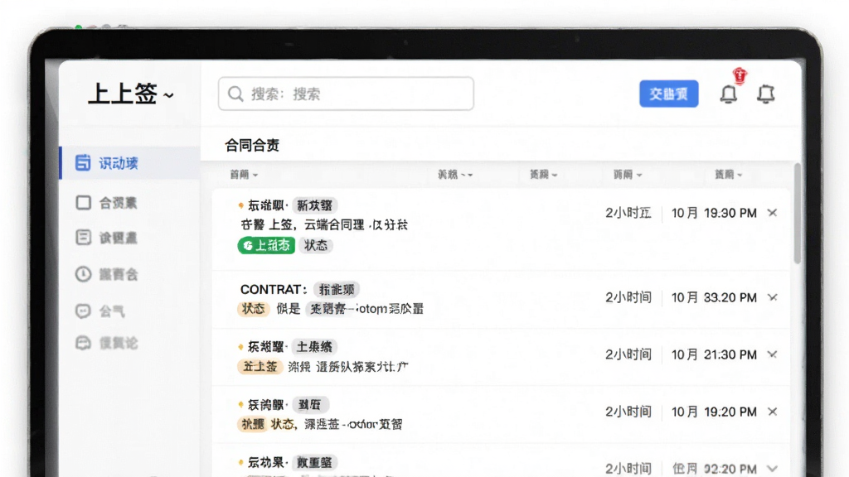Screen dimensions: 849x477
Task: Click the gray 状态 tag beside the green badge
Action: point(316,245)
